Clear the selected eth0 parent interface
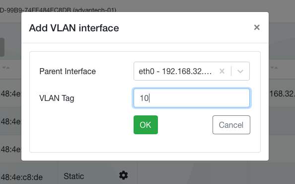 [x=222, y=71]
